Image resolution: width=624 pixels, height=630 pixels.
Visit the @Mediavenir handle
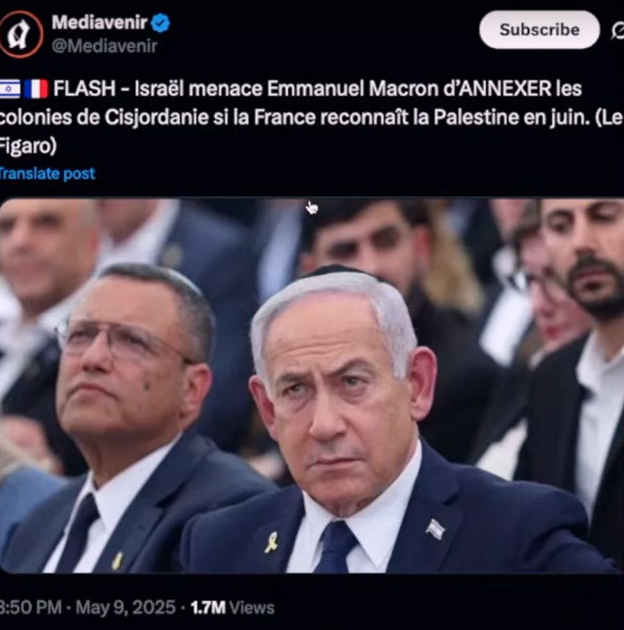point(104,47)
